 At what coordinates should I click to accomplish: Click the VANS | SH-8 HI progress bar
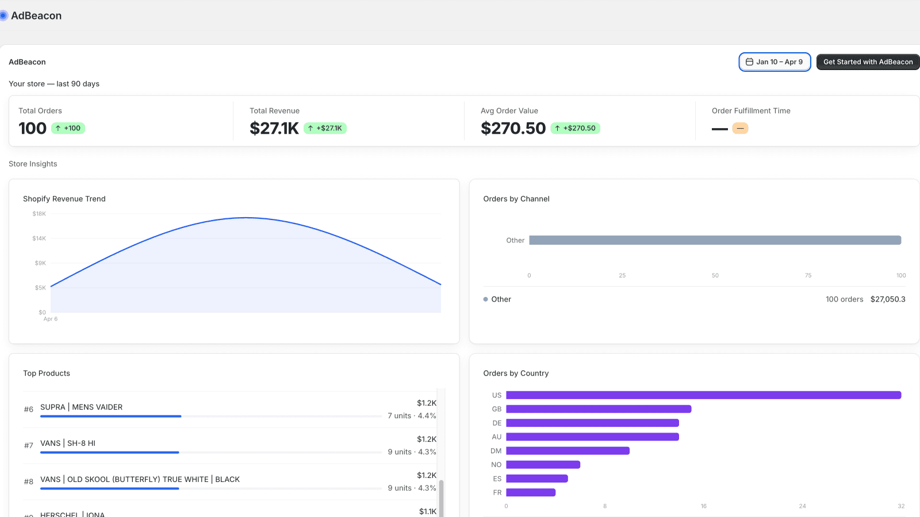211,453
